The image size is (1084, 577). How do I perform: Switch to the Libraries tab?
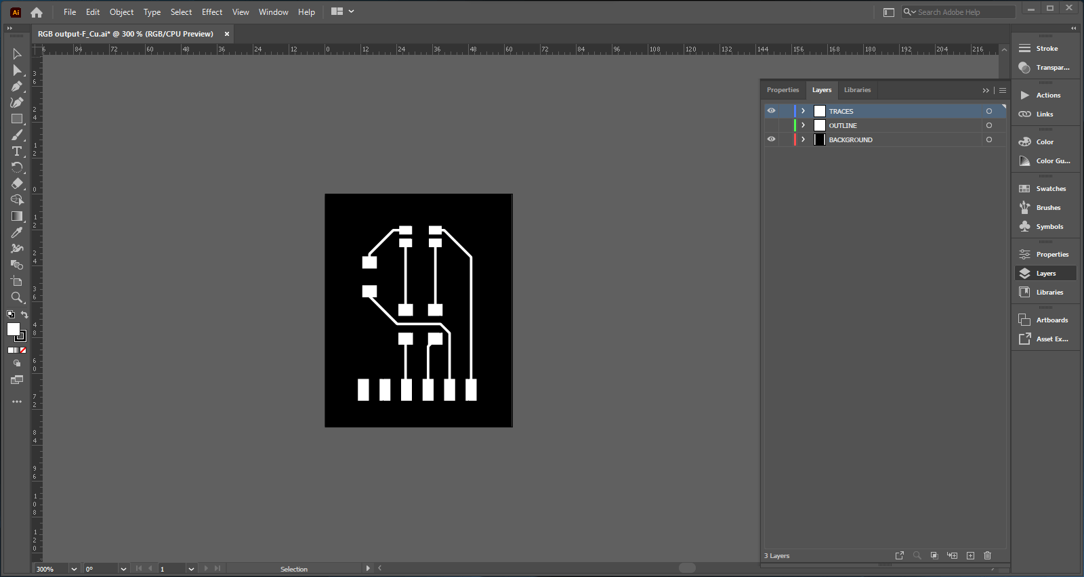(x=857, y=90)
